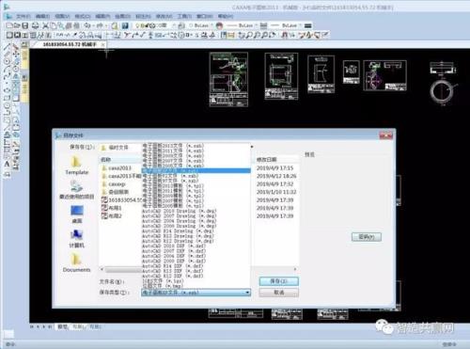
Task: Click the 保存 (Save) button
Action: [278, 281]
